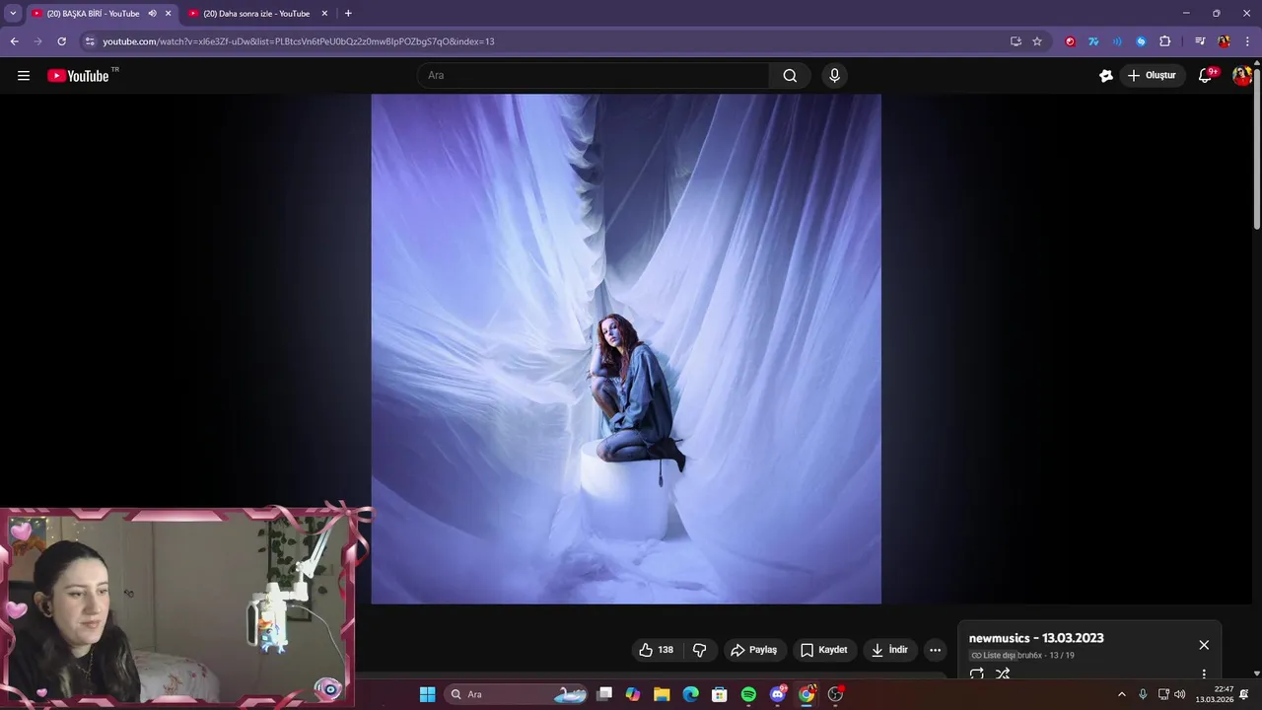Image resolution: width=1262 pixels, height=710 pixels.
Task: Save the video with Kaydet
Action: point(824,650)
